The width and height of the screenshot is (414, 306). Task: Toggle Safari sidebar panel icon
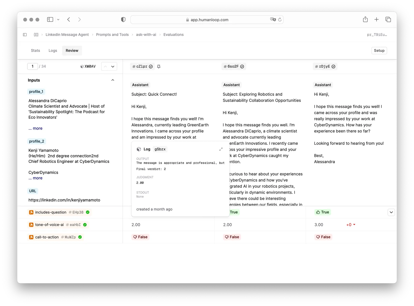tap(50, 19)
